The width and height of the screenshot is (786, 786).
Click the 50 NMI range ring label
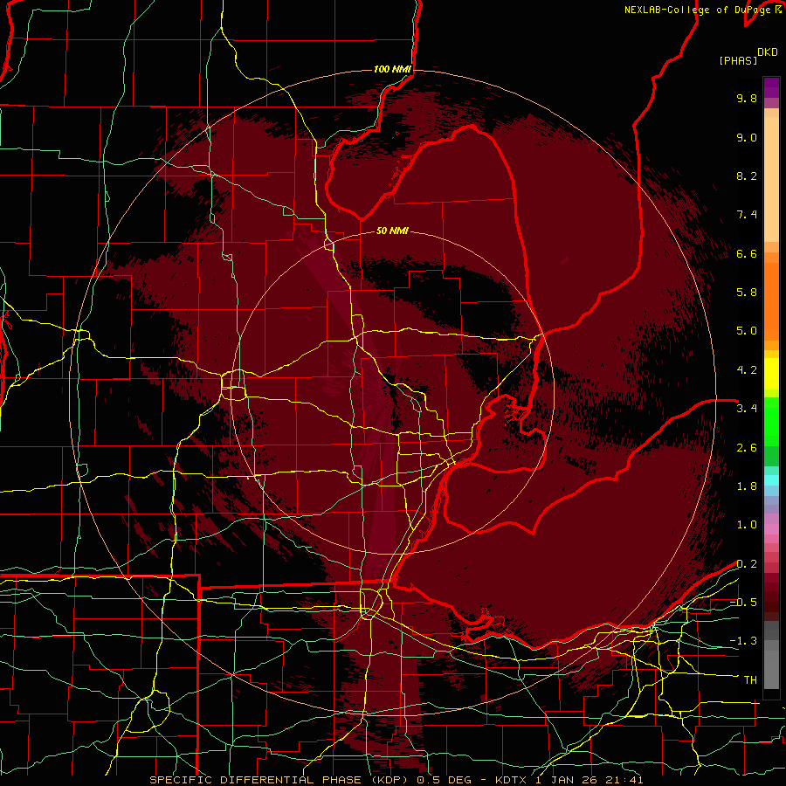tap(392, 231)
